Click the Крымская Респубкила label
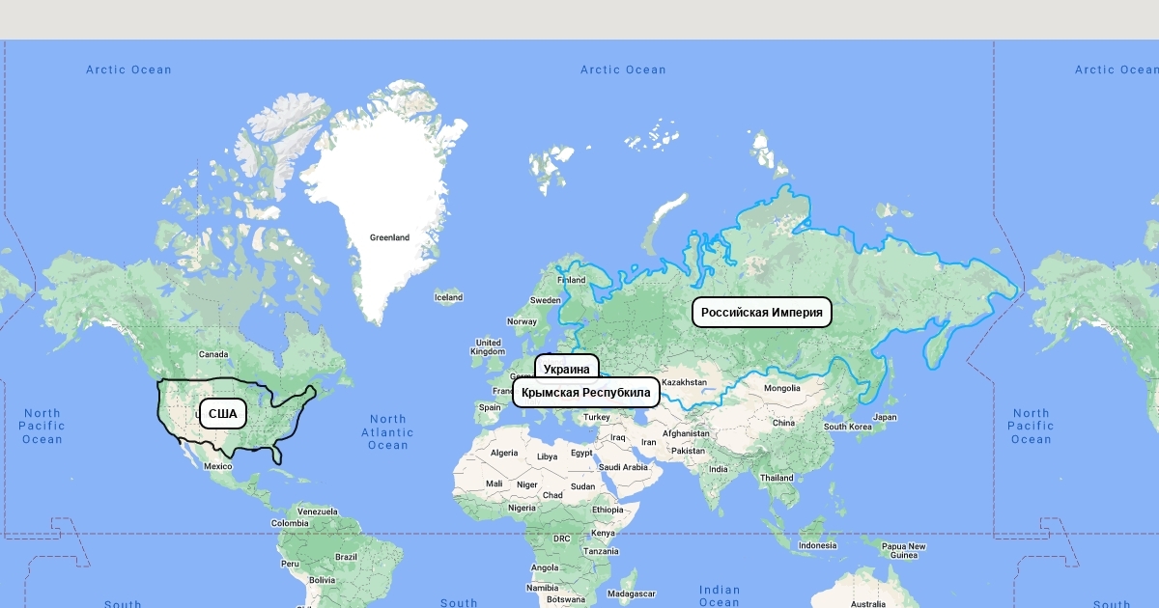The width and height of the screenshot is (1159, 608). 585,392
